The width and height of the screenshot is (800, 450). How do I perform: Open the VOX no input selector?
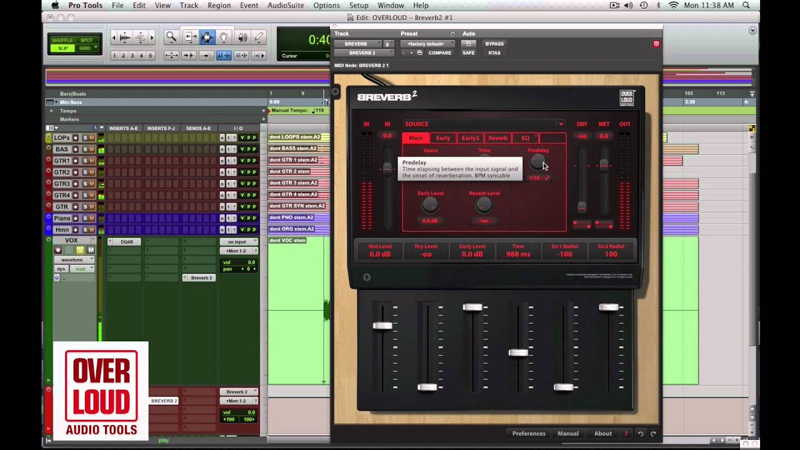tap(238, 242)
